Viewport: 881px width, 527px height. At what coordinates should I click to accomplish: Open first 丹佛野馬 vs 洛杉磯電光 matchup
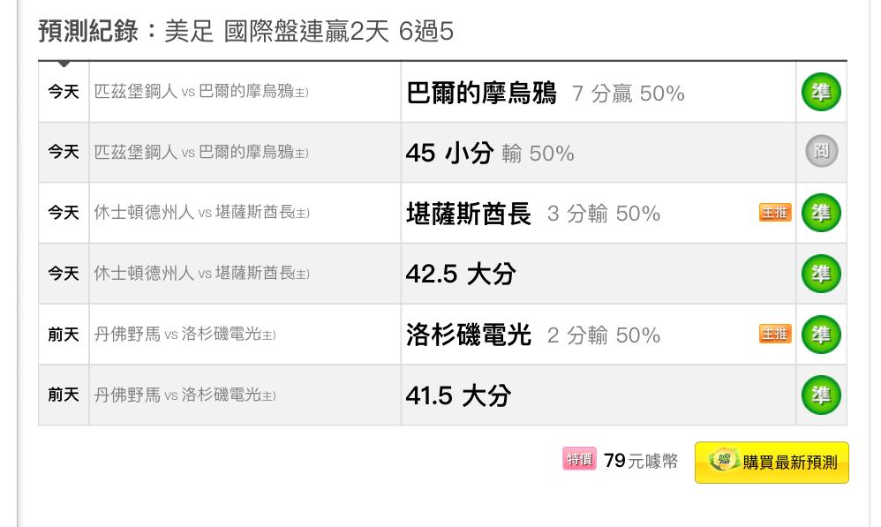(x=184, y=334)
